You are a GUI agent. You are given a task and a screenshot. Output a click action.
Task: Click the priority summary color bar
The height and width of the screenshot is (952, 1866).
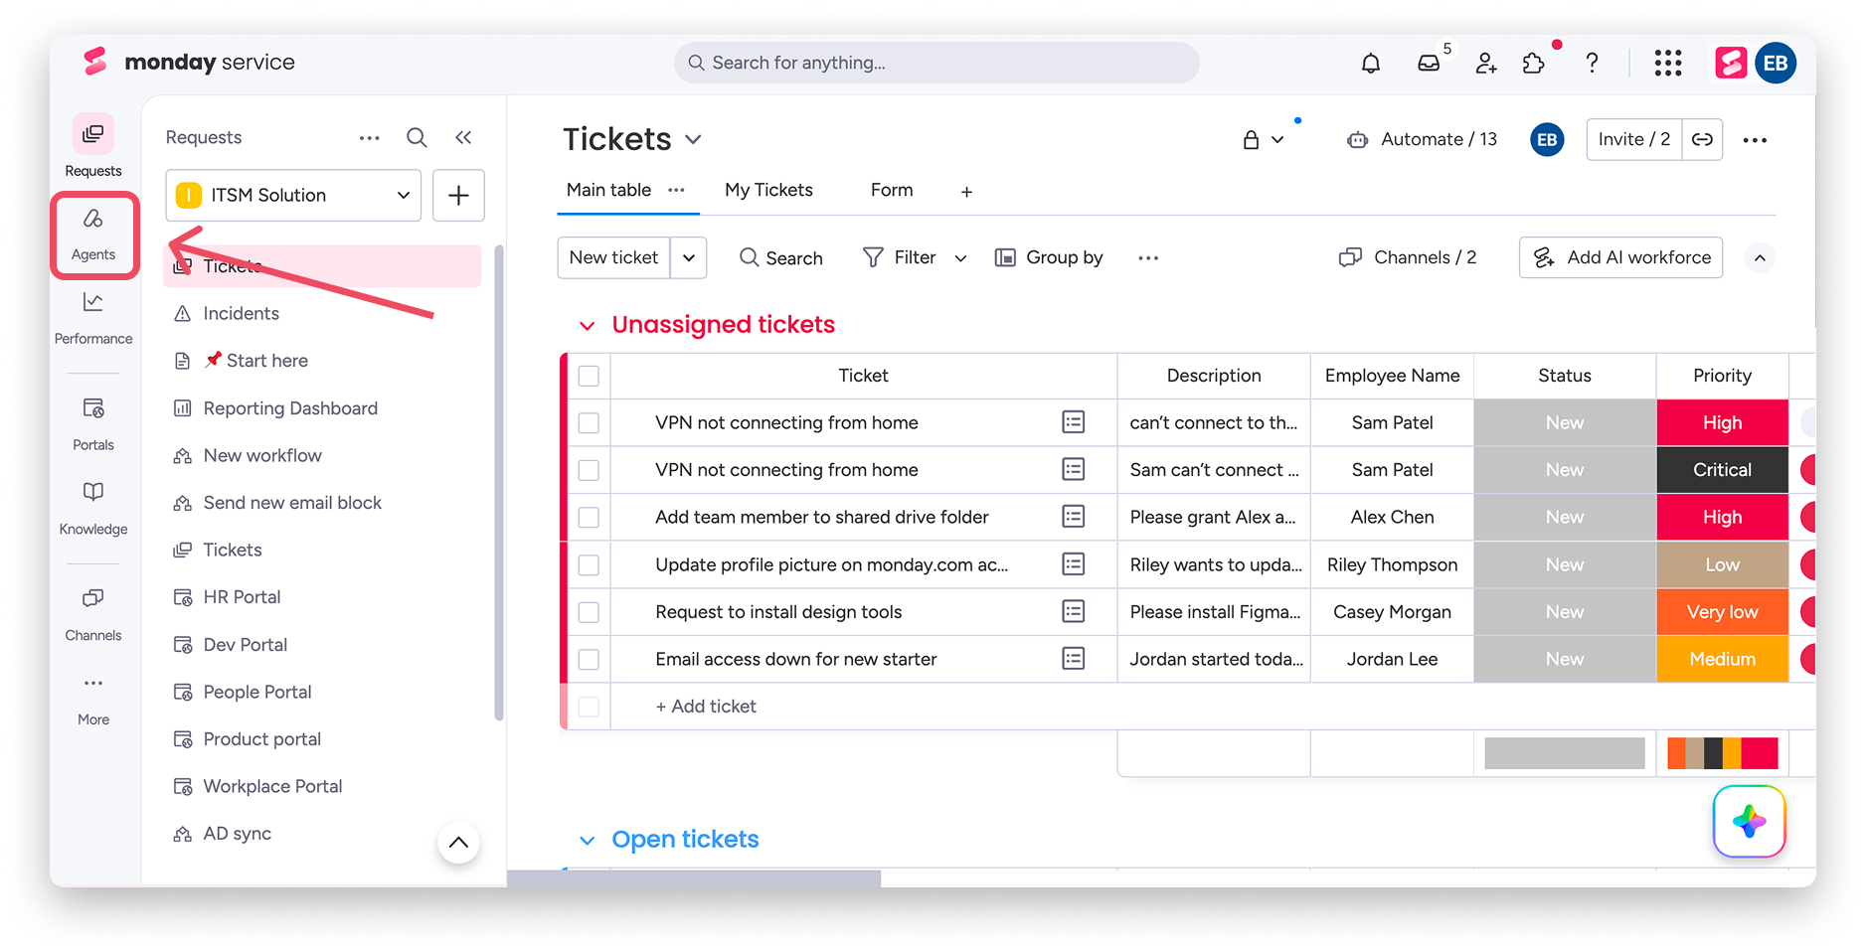pyautogui.click(x=1722, y=753)
